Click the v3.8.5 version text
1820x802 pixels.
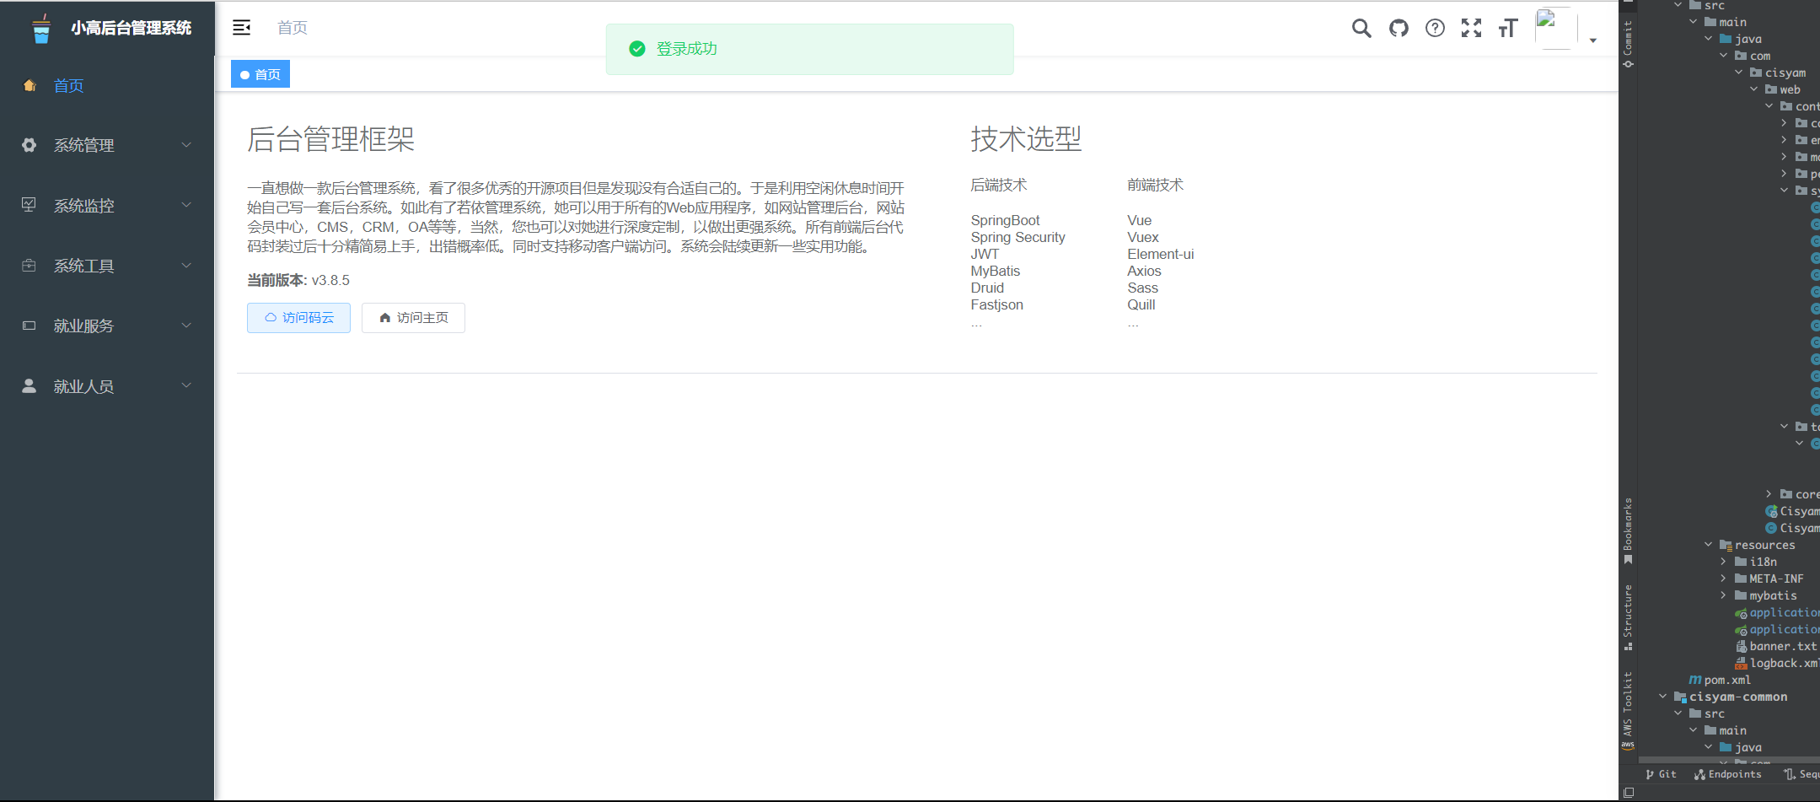pos(330,280)
